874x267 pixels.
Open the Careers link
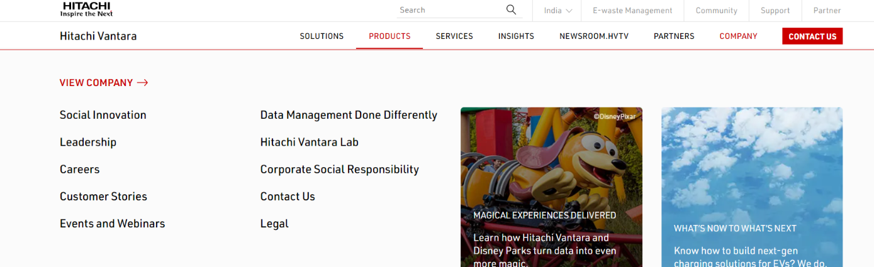point(80,169)
